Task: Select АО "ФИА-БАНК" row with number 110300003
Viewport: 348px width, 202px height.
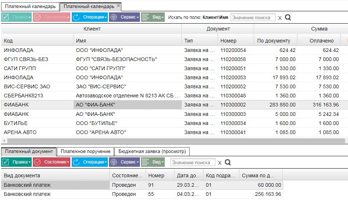Action: pos(174,114)
